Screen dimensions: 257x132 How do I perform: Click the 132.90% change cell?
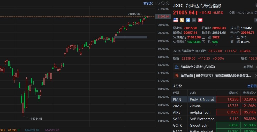(x=249, y=99)
